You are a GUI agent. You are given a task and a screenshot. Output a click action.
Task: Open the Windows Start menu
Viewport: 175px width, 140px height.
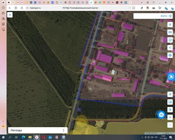click(x=3, y=137)
